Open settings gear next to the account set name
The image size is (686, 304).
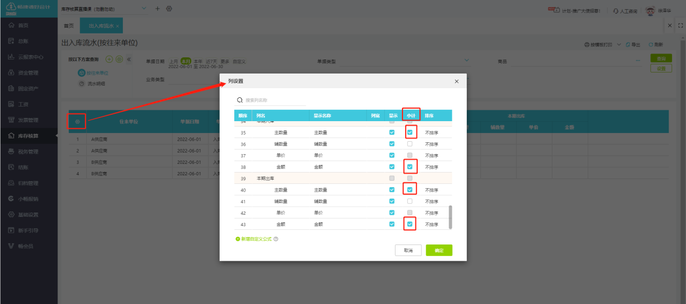coord(169,9)
